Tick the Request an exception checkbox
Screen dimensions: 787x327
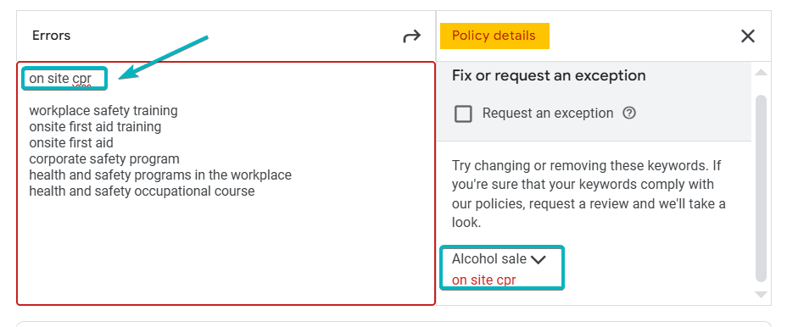(463, 114)
